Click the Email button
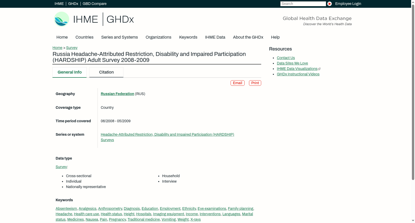The image size is (415, 223). point(238,83)
